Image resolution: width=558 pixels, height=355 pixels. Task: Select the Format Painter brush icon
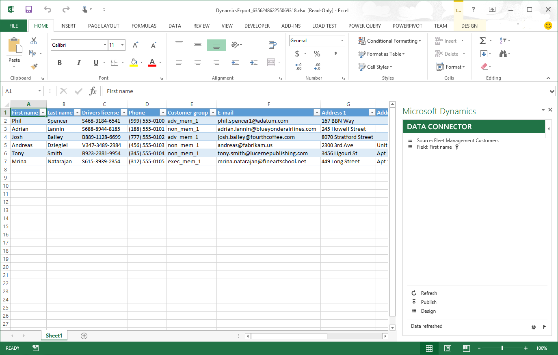(34, 66)
